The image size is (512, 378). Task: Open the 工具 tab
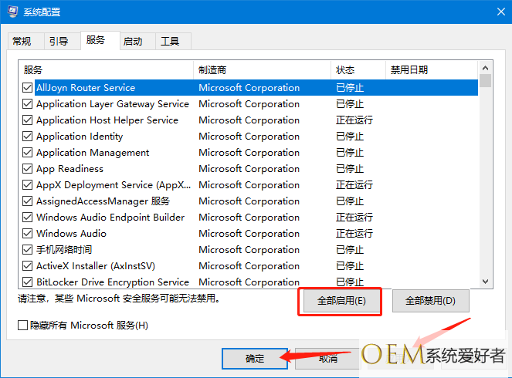coord(170,41)
